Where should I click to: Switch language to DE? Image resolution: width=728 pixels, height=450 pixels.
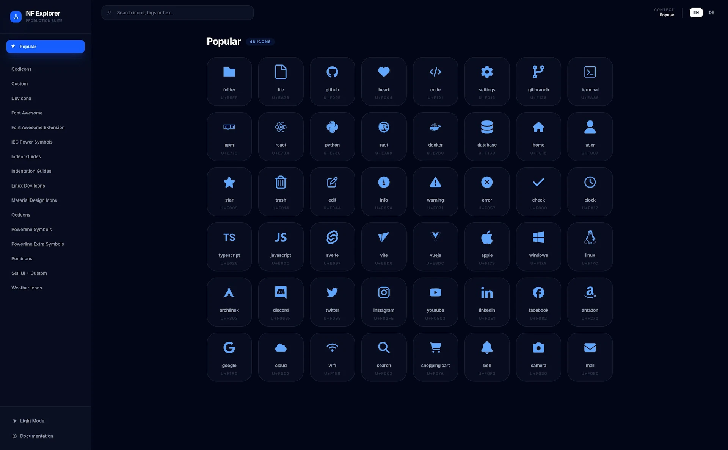(712, 12)
